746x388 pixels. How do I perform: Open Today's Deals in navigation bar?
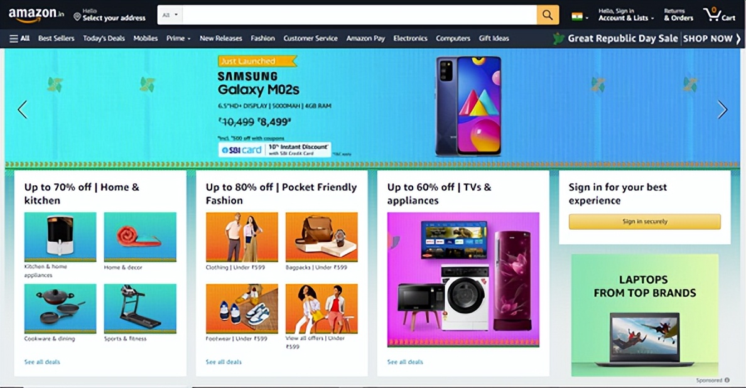(x=104, y=38)
